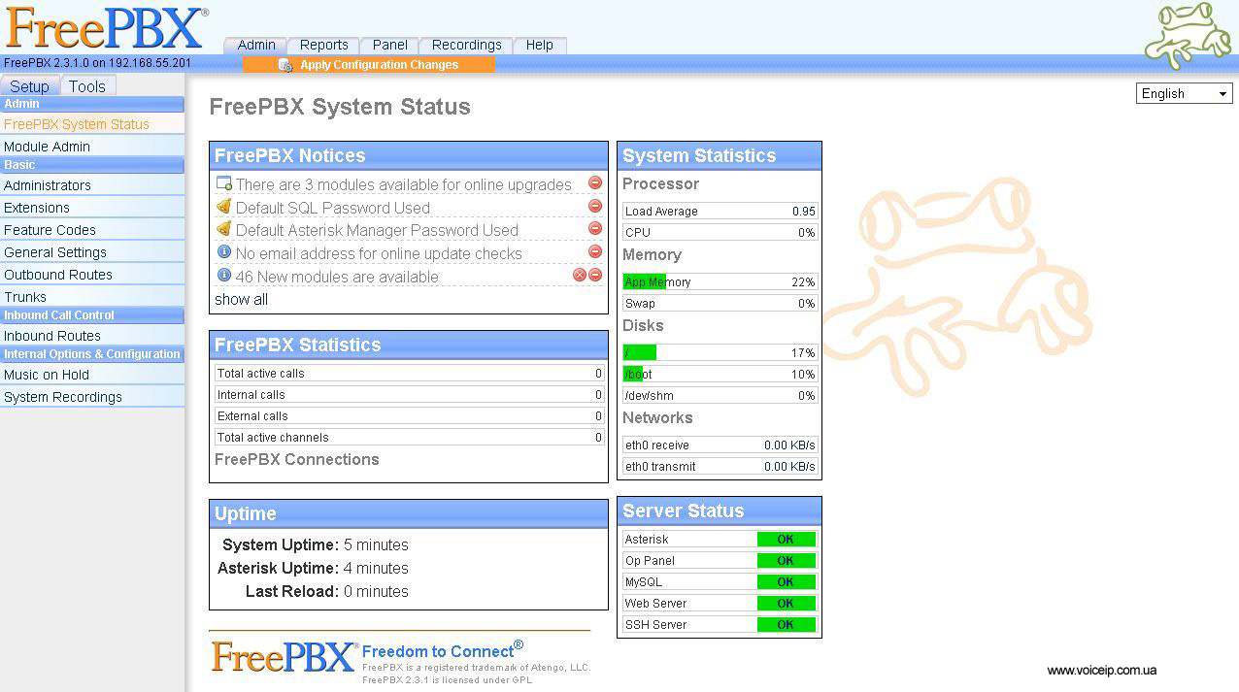Open Module Admin in sidebar
The image size is (1239, 692).
coord(92,147)
